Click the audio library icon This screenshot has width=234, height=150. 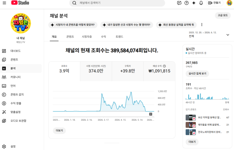(x=4, y=121)
